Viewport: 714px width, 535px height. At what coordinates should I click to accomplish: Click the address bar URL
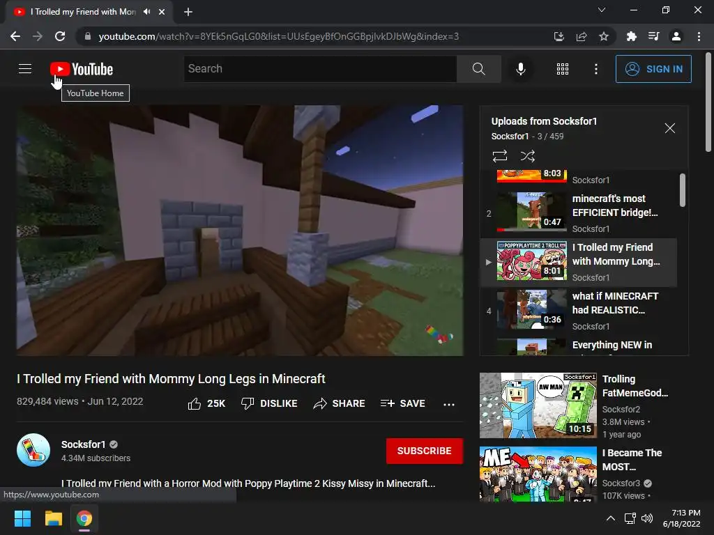pyautogui.click(x=279, y=36)
